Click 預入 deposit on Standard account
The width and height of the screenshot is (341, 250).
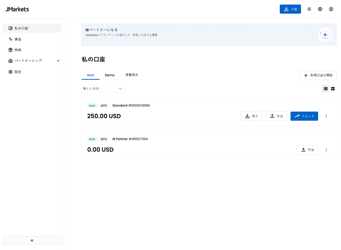pyautogui.click(x=251, y=116)
